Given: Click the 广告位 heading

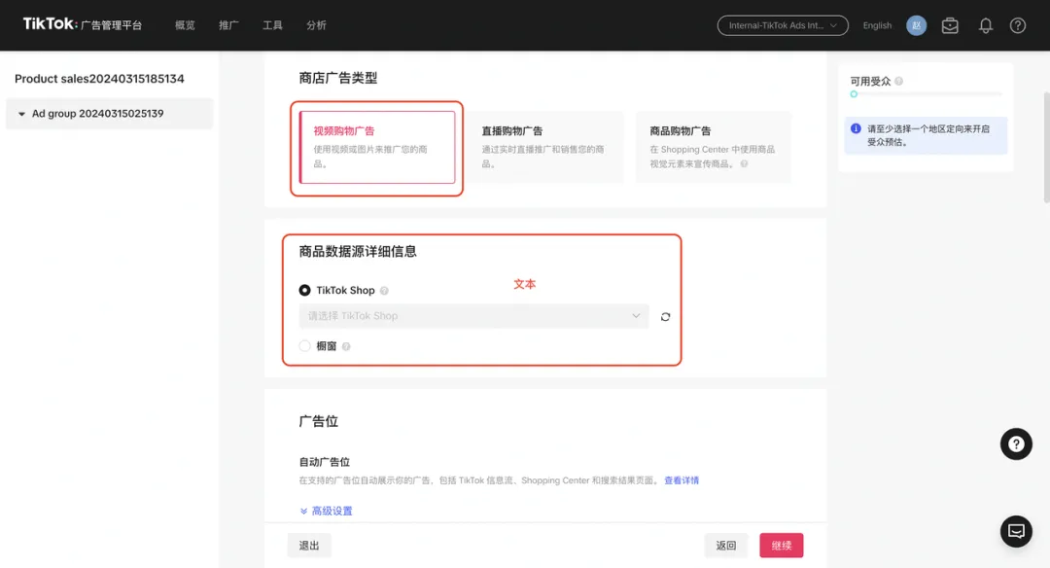Looking at the screenshot, I should point(318,421).
